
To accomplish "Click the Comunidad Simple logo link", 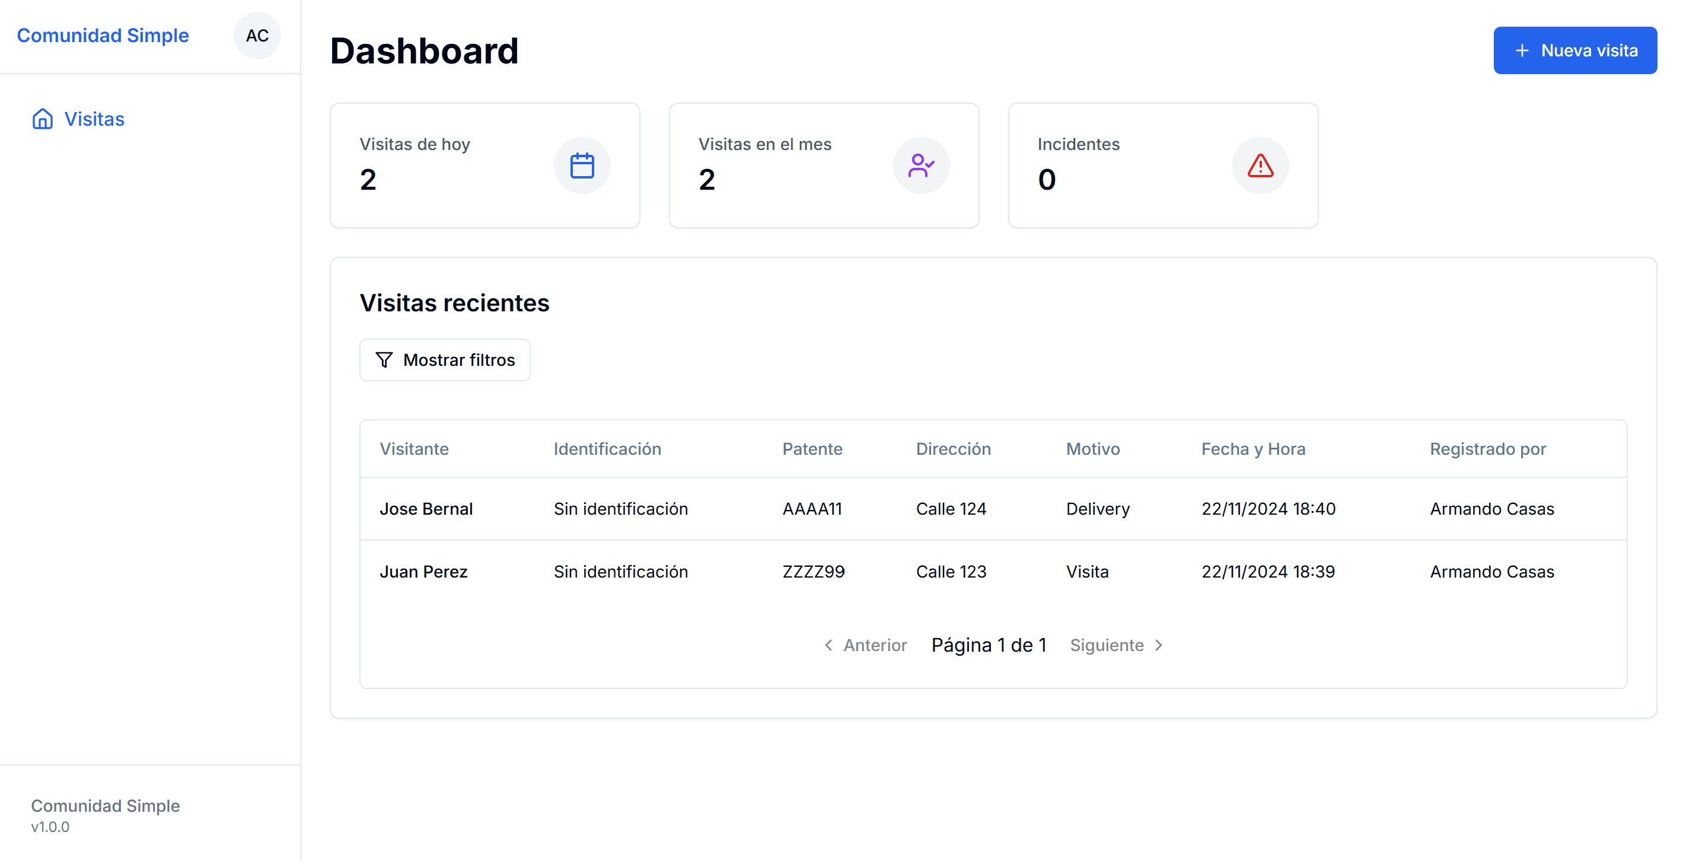I will tap(103, 35).
